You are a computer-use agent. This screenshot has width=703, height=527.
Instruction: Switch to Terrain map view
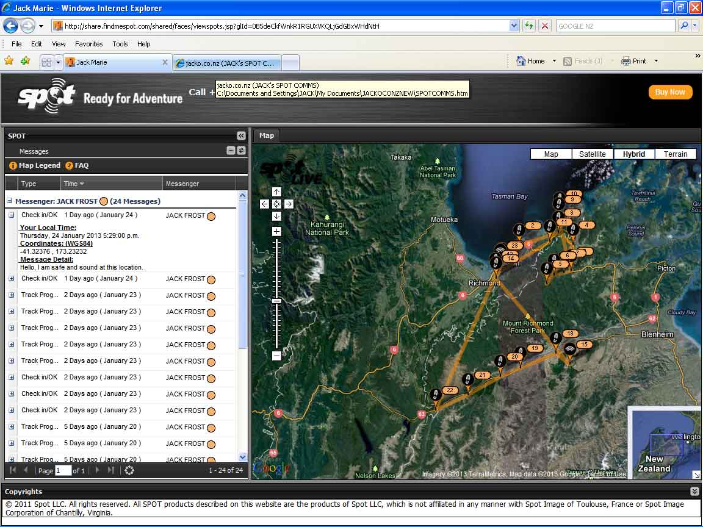tap(676, 154)
